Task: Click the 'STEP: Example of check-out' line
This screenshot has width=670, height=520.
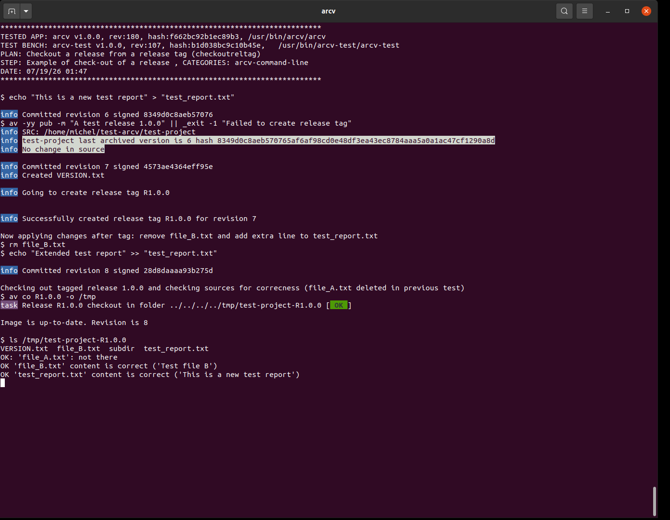Action: click(x=154, y=63)
